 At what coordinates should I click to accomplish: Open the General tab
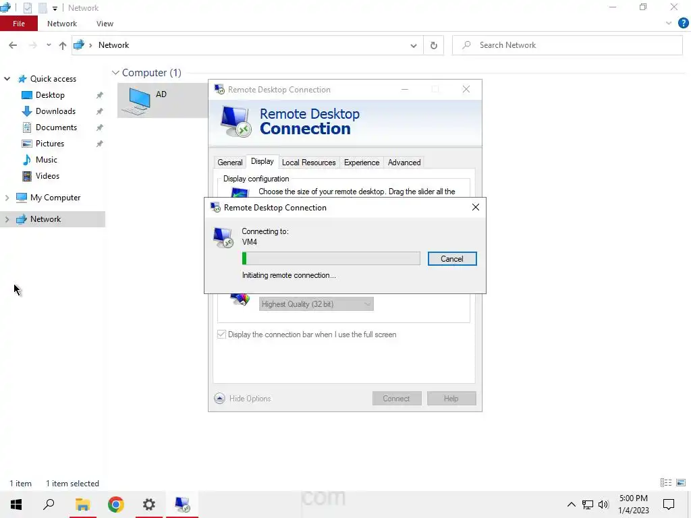pyautogui.click(x=229, y=162)
